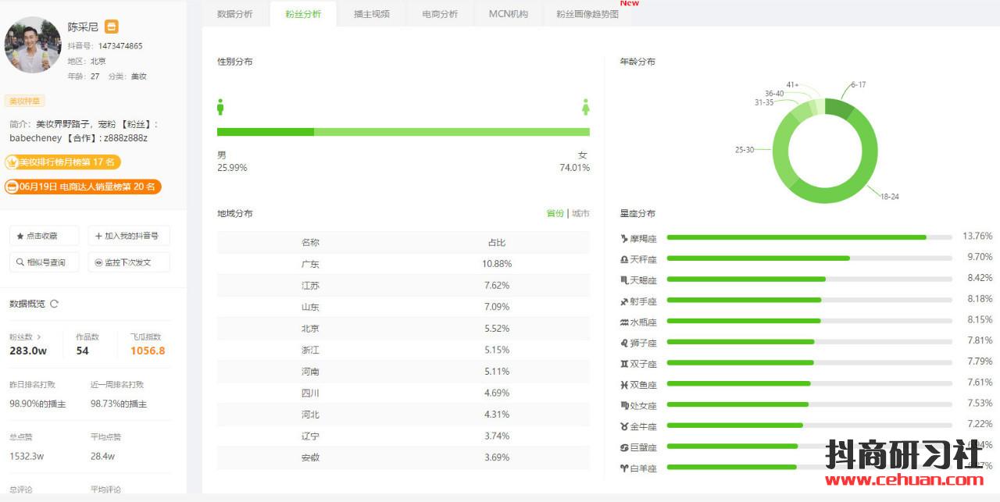This screenshot has height=502, width=1000.
Task: Click the 陈采尼 profile avatar
Action: point(33,45)
